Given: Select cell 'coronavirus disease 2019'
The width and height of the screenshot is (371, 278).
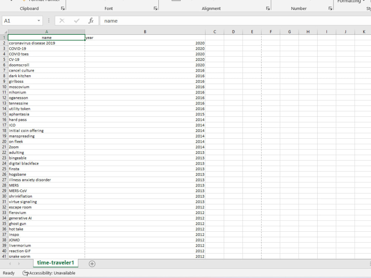Looking at the screenshot, I should point(47,43).
